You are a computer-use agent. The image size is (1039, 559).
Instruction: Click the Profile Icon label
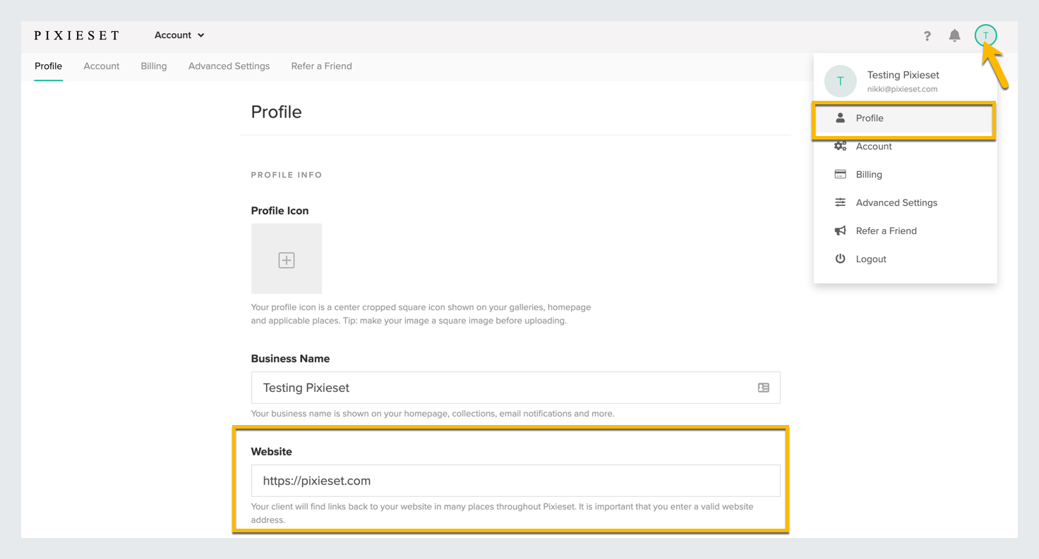click(x=280, y=211)
